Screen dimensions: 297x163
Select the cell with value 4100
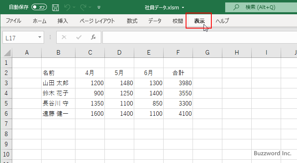click(178, 114)
